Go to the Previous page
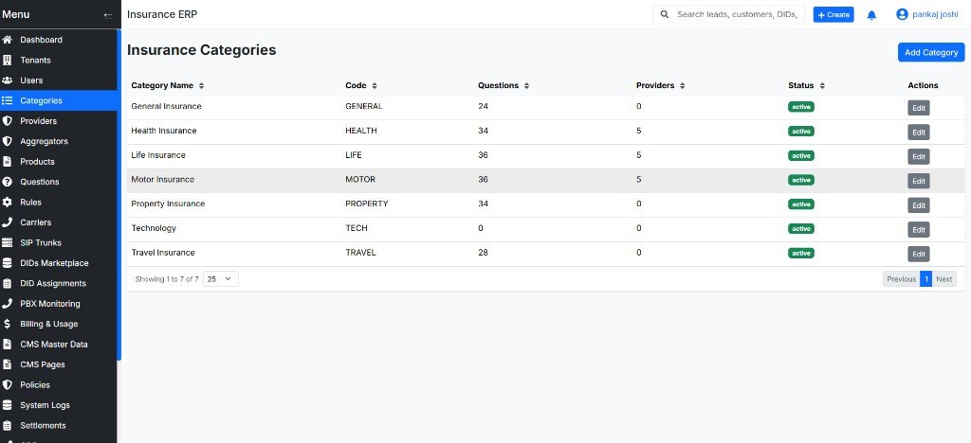The height and width of the screenshot is (443, 971). pos(901,279)
